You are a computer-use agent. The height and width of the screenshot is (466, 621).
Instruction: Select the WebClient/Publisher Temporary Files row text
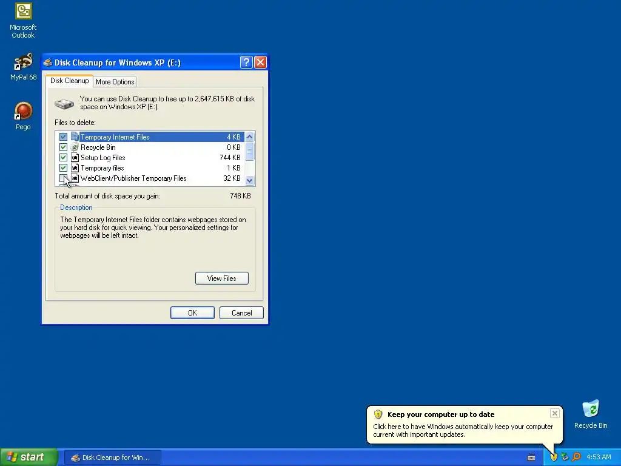pos(133,178)
